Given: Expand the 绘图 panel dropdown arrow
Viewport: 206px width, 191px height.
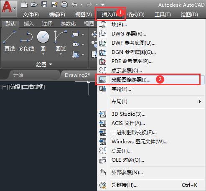Looking at the screenshot, I should (x=51, y=64).
